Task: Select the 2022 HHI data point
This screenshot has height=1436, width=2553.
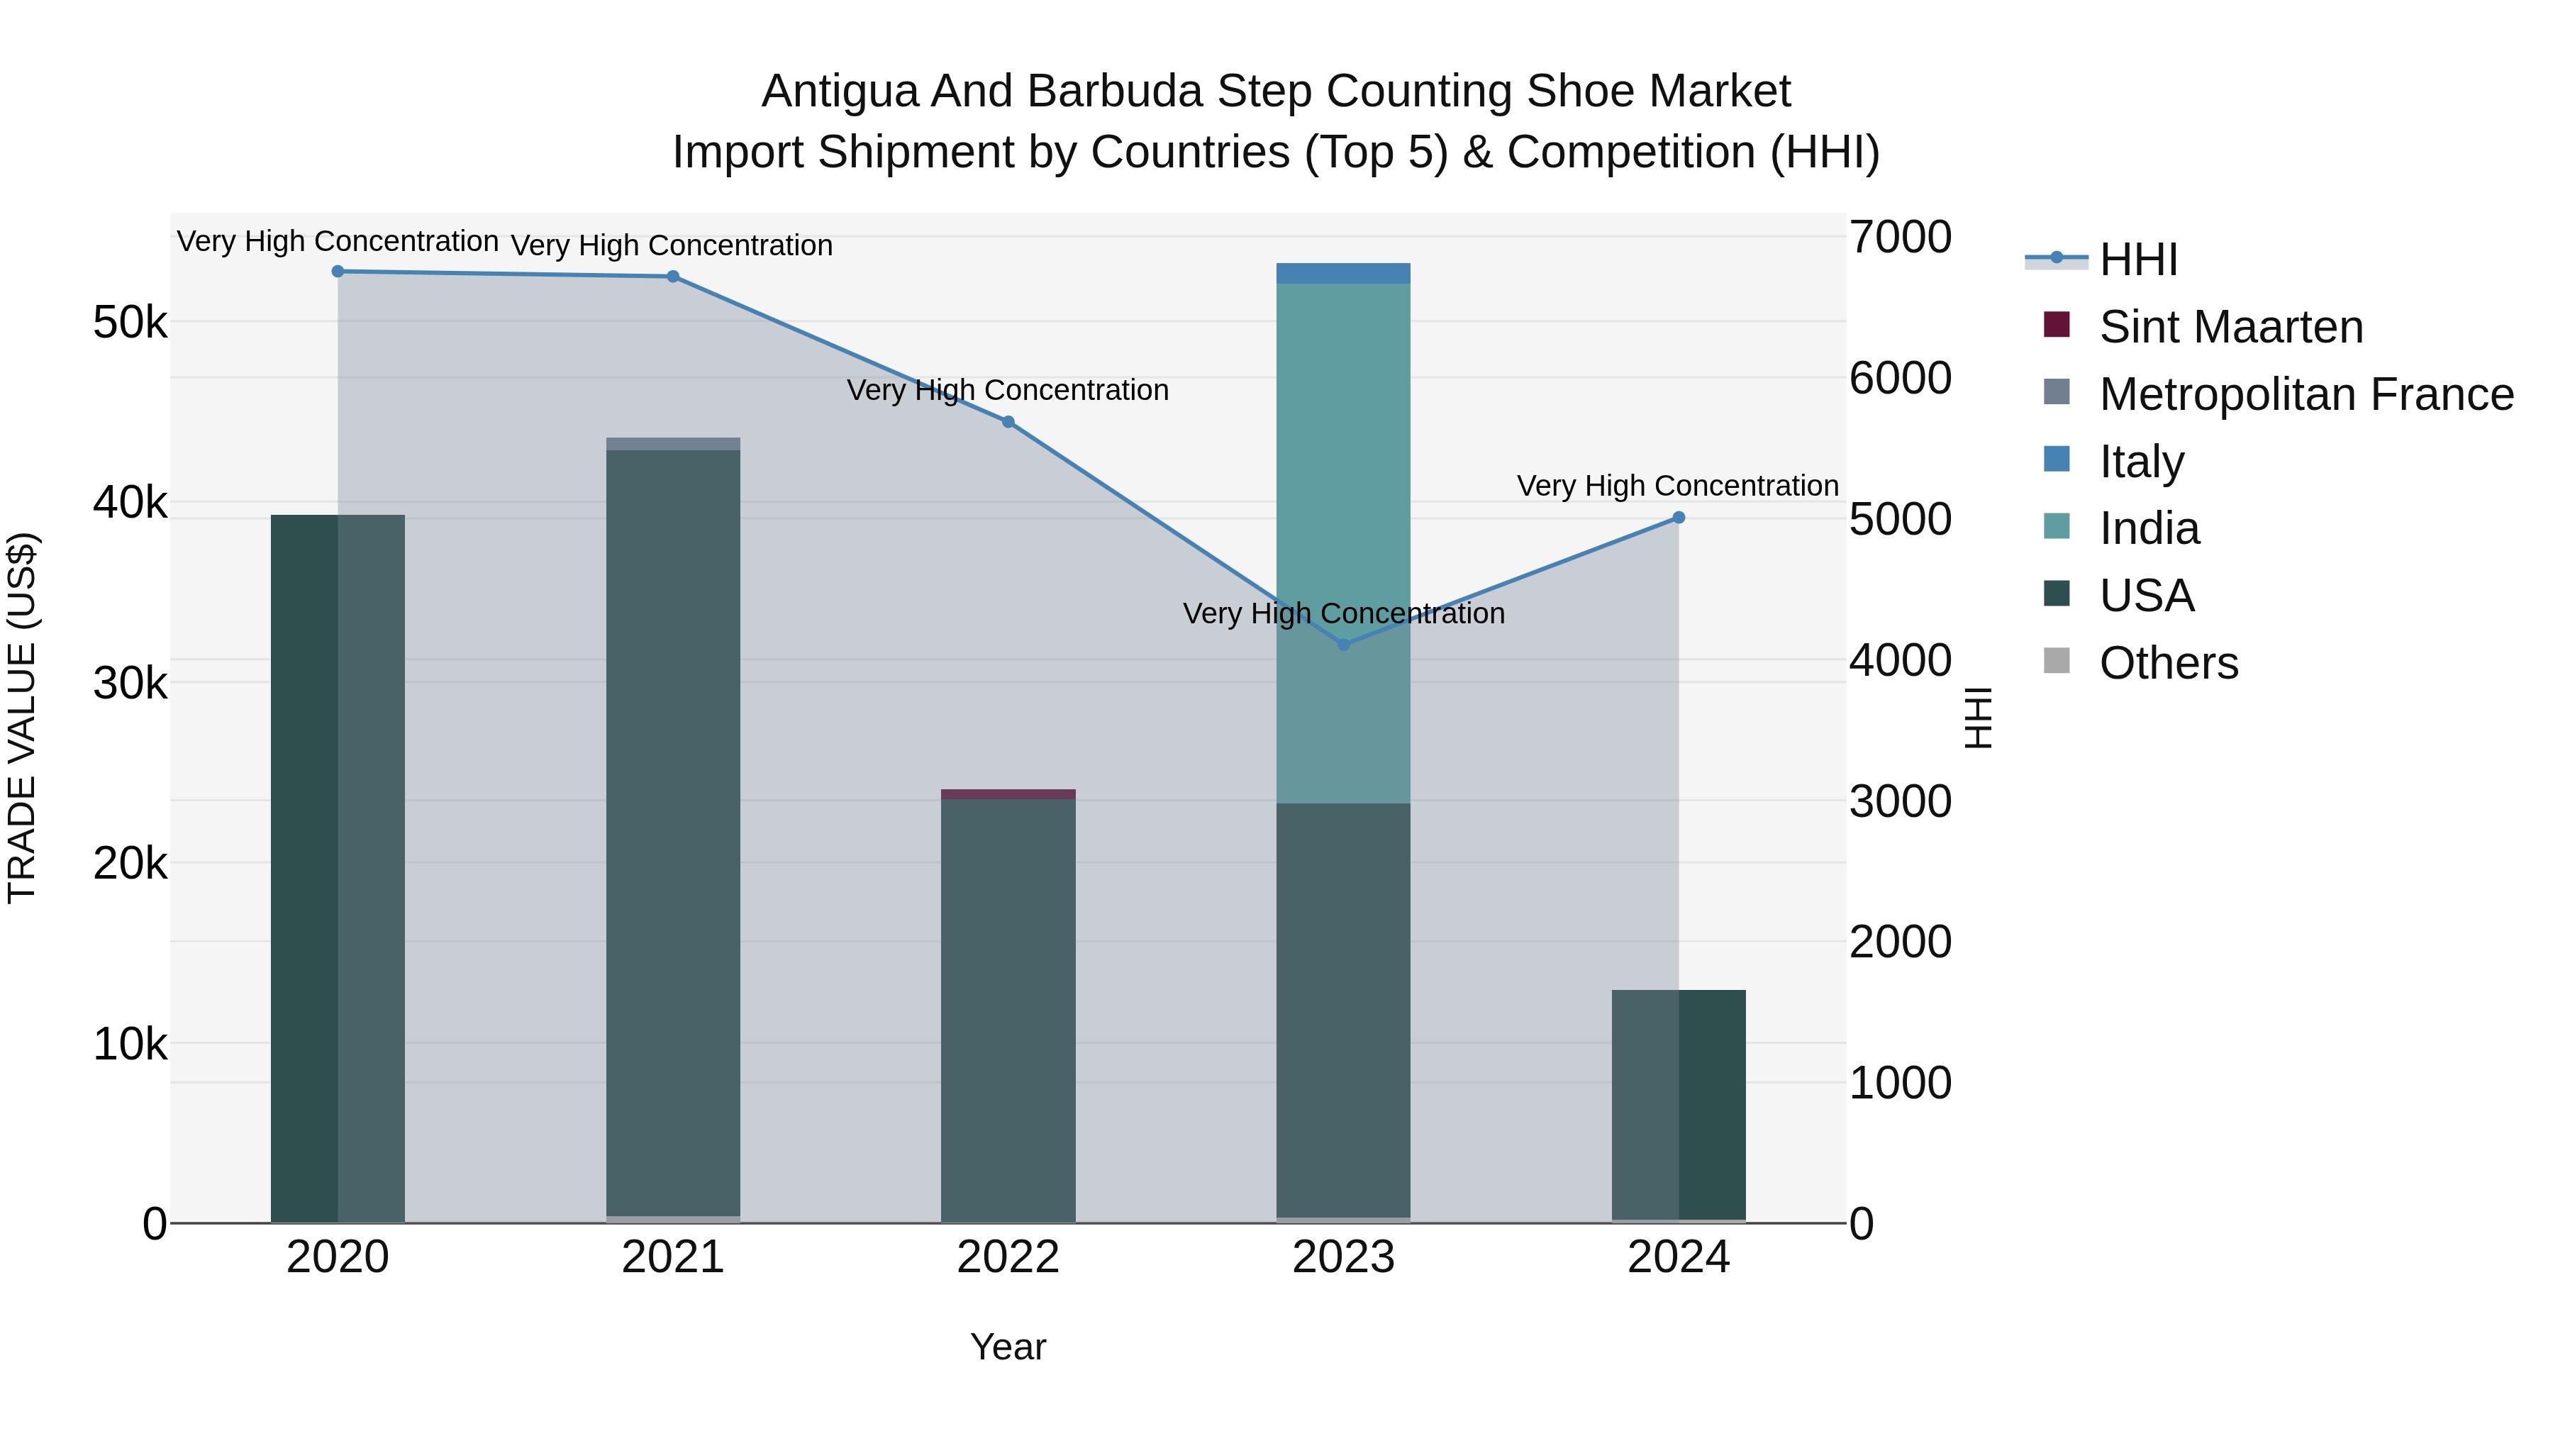Action: (1008, 421)
